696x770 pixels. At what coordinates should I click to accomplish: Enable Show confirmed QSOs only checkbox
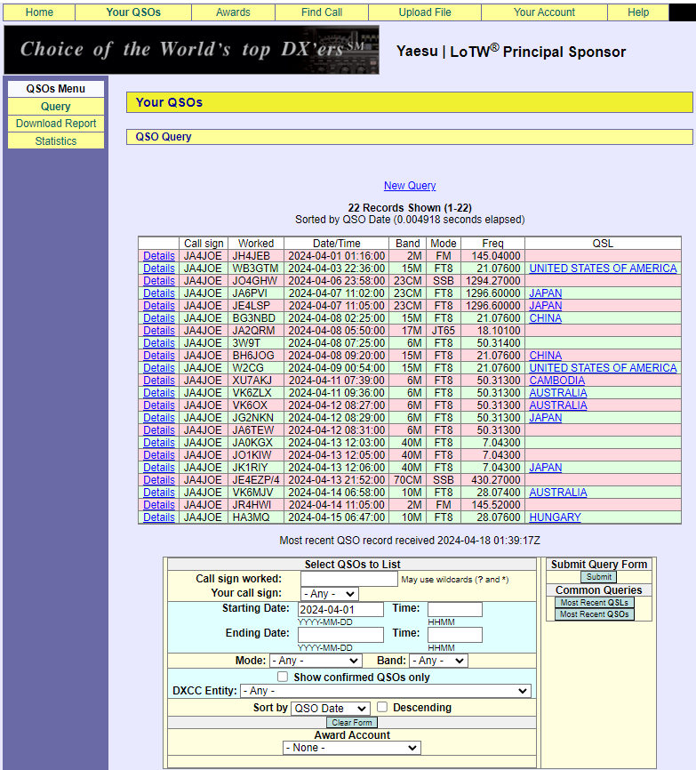click(283, 677)
